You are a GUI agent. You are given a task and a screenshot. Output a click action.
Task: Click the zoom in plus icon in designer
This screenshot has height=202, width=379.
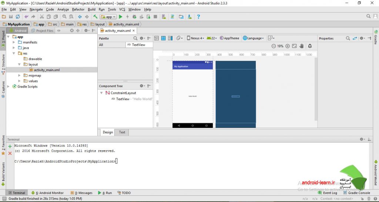pyautogui.click(x=287, y=46)
